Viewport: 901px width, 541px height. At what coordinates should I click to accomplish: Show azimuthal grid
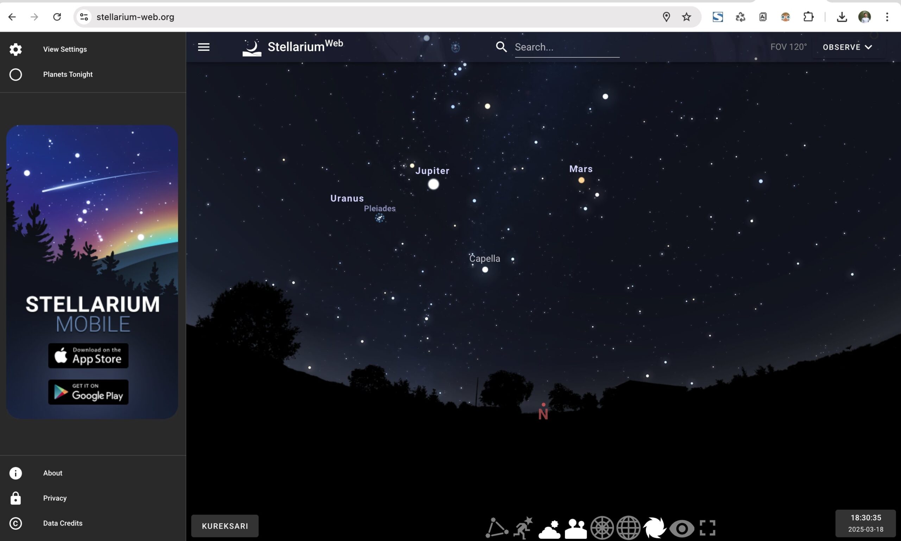click(x=602, y=528)
